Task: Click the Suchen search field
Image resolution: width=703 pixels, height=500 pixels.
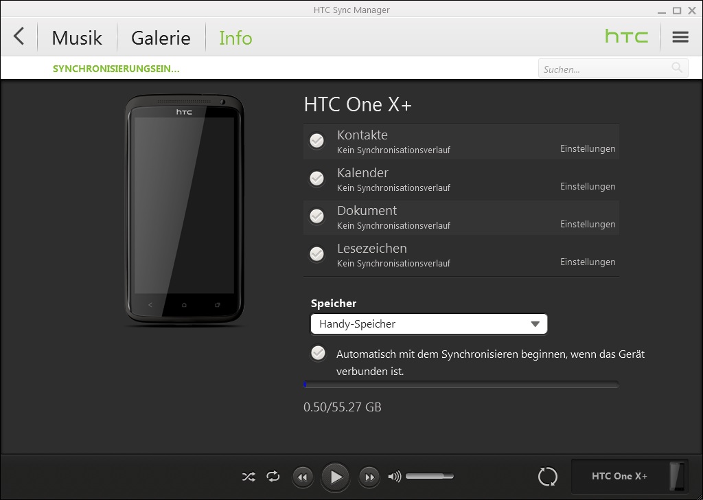Action: 604,69
